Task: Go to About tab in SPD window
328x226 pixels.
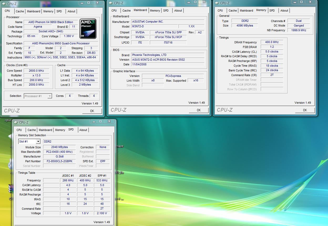Action: pos(83,130)
